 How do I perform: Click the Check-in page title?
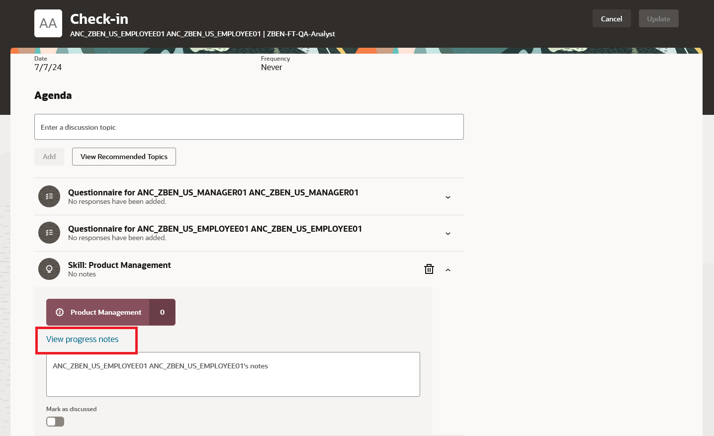click(x=99, y=19)
